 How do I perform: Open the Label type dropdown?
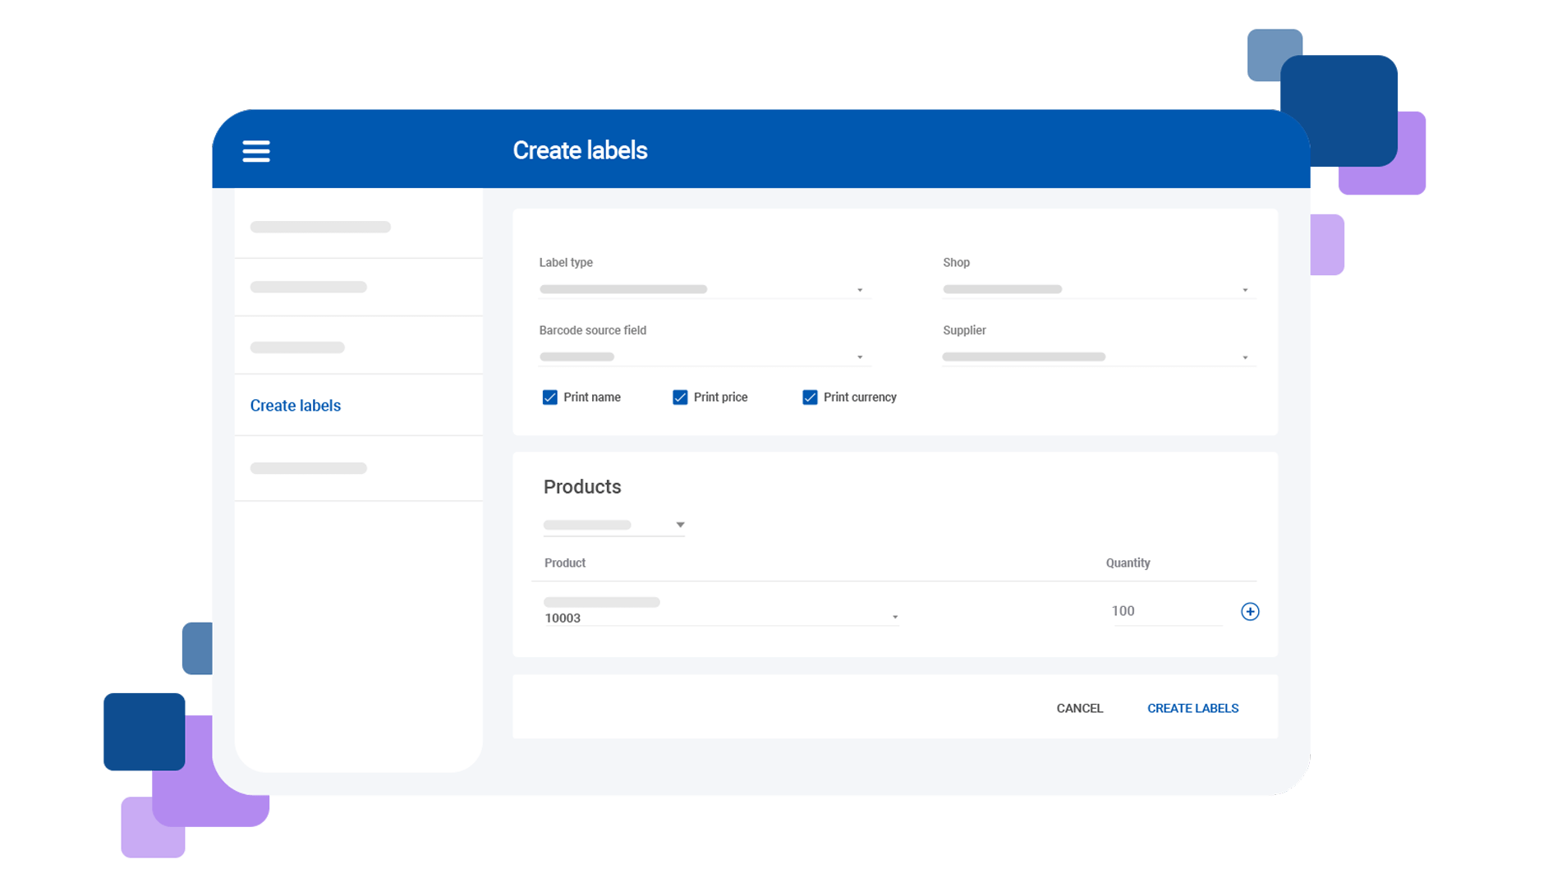704,289
